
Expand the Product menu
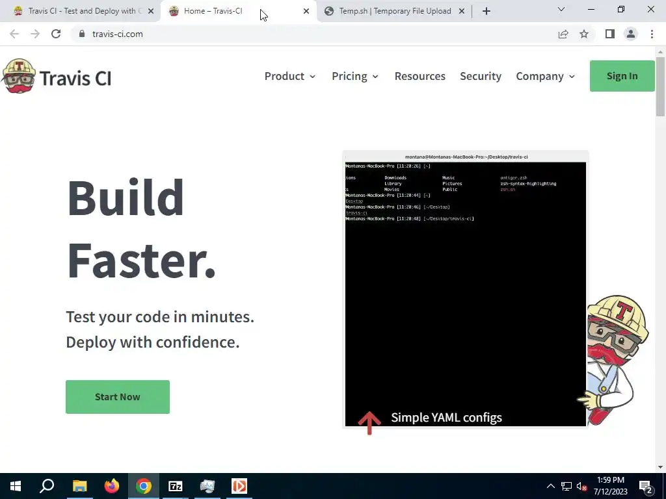290,77
